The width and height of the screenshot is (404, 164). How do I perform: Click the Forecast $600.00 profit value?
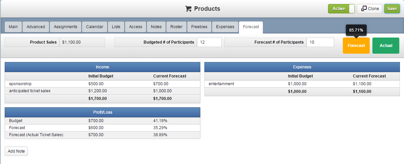point(96,128)
